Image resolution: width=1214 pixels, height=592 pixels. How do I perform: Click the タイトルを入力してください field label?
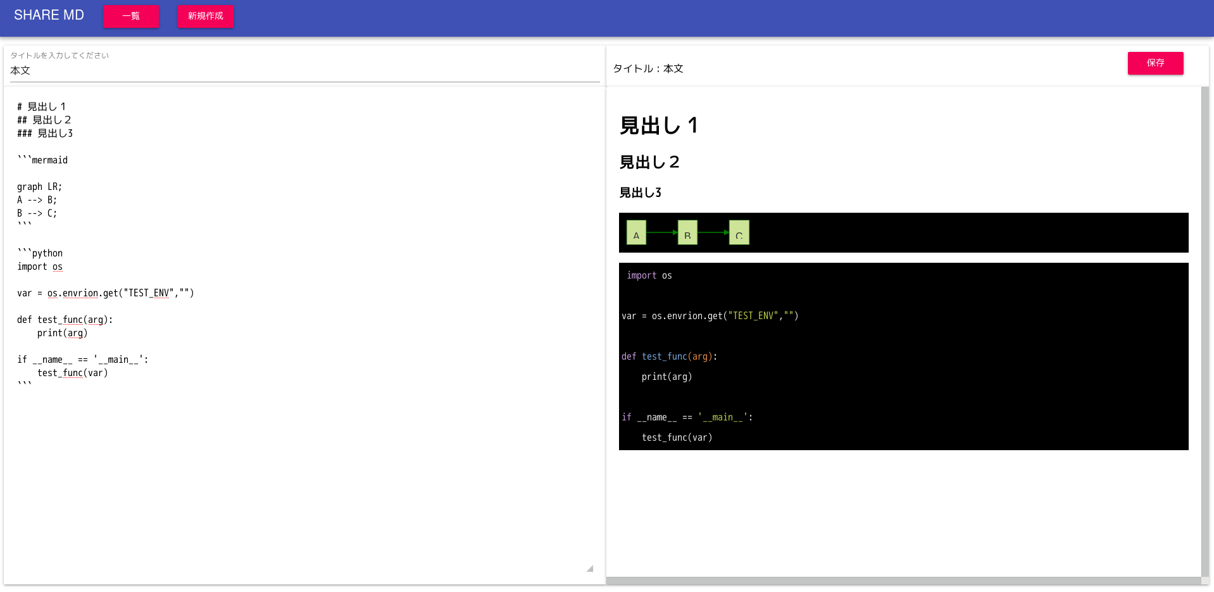(59, 56)
